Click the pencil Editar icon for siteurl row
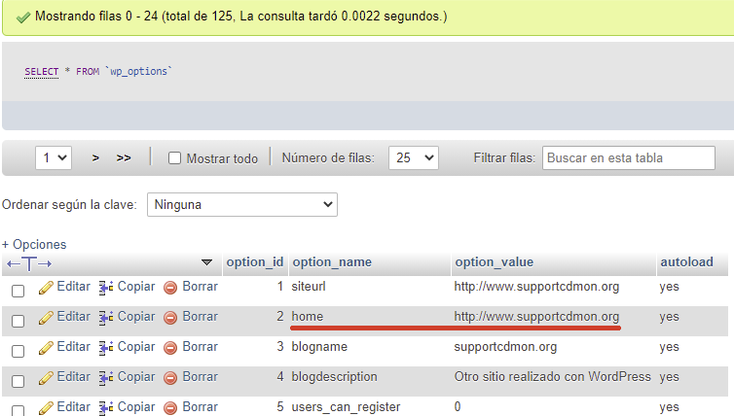 pos(46,288)
